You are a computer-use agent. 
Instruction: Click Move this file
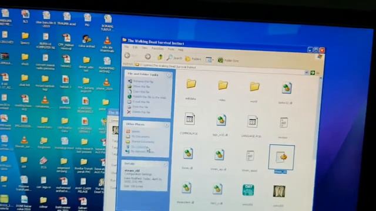139,86
